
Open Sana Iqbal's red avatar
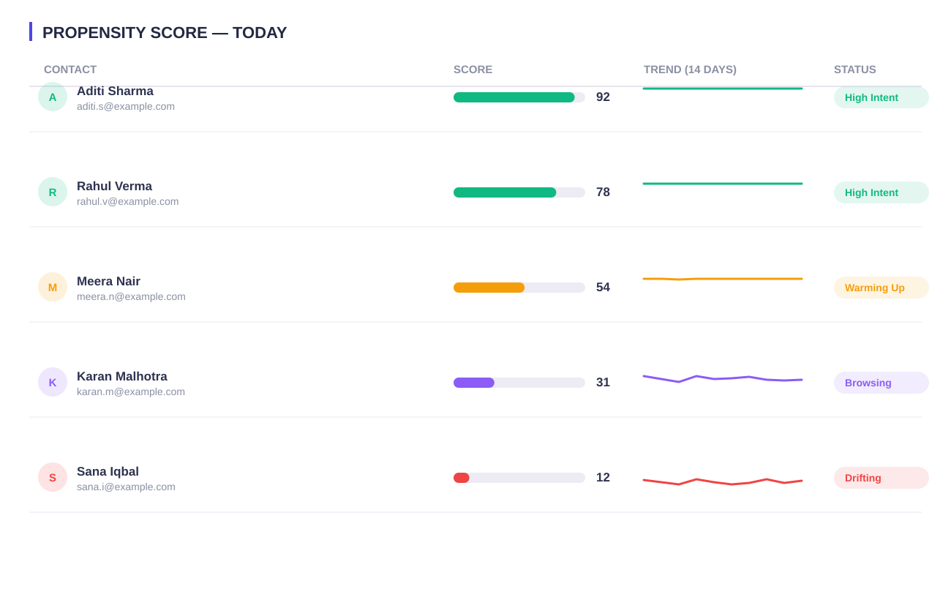(x=53, y=477)
